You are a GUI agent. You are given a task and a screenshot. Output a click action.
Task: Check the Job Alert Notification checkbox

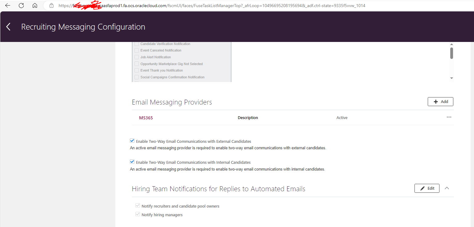point(137,57)
